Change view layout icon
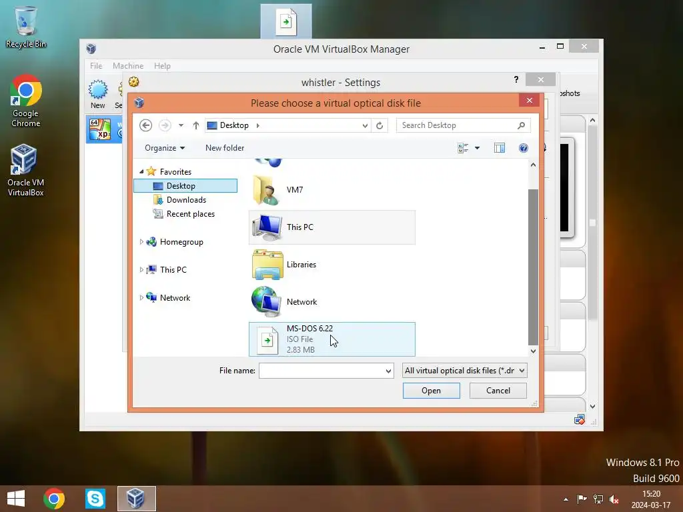This screenshot has width=683, height=512. [x=463, y=148]
